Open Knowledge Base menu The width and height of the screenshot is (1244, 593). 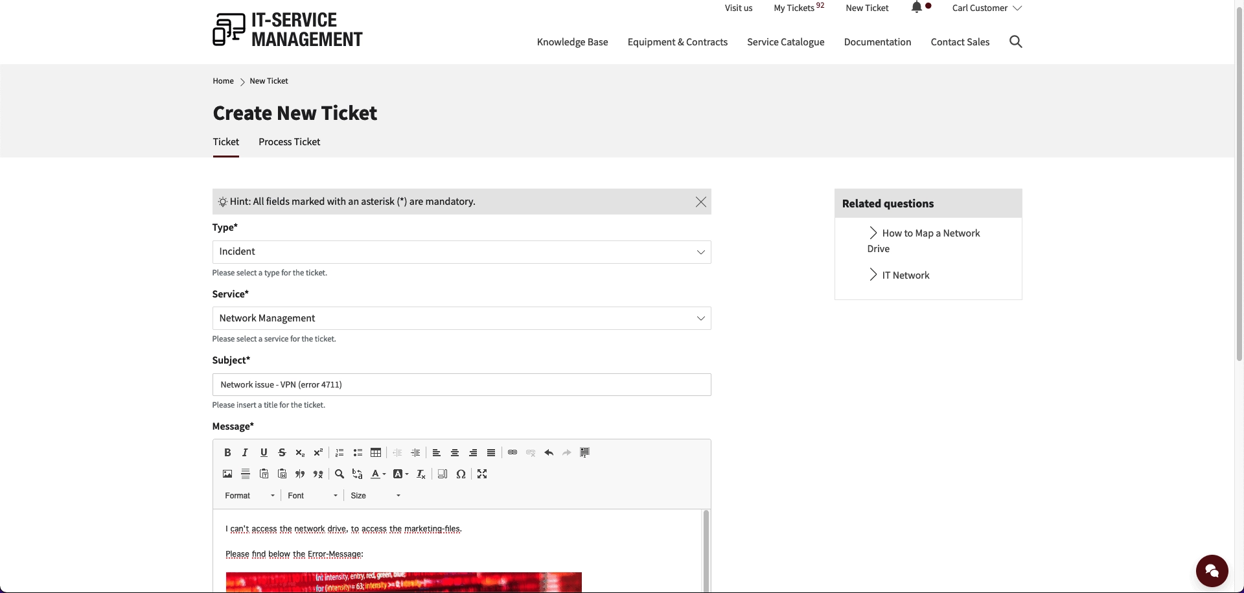572,42
